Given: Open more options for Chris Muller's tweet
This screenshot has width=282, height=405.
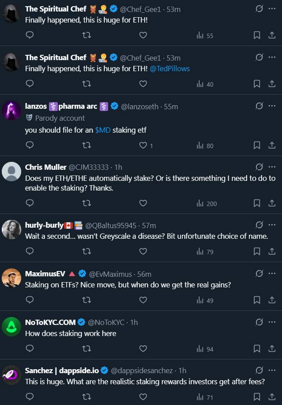Looking at the screenshot, I should [272, 167].
